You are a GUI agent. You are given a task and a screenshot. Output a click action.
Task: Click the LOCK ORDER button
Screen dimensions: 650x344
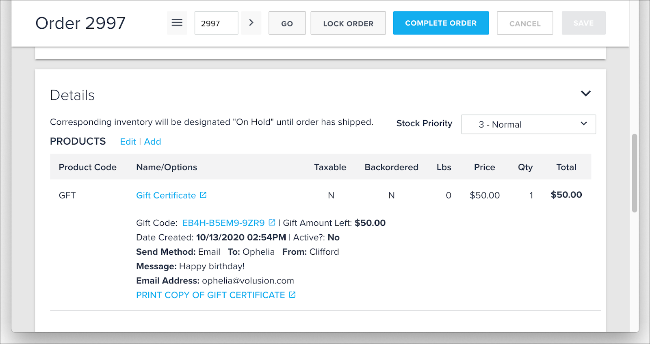[x=348, y=23]
